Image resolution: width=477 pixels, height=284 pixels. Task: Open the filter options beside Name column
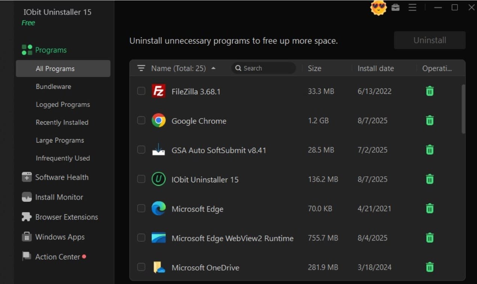(141, 68)
